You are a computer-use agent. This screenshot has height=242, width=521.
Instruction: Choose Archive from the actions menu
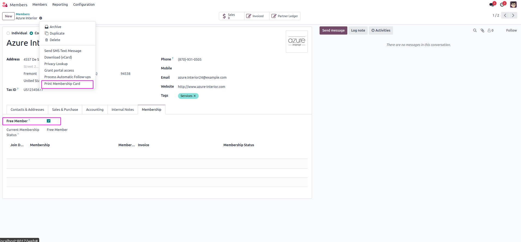click(68, 27)
